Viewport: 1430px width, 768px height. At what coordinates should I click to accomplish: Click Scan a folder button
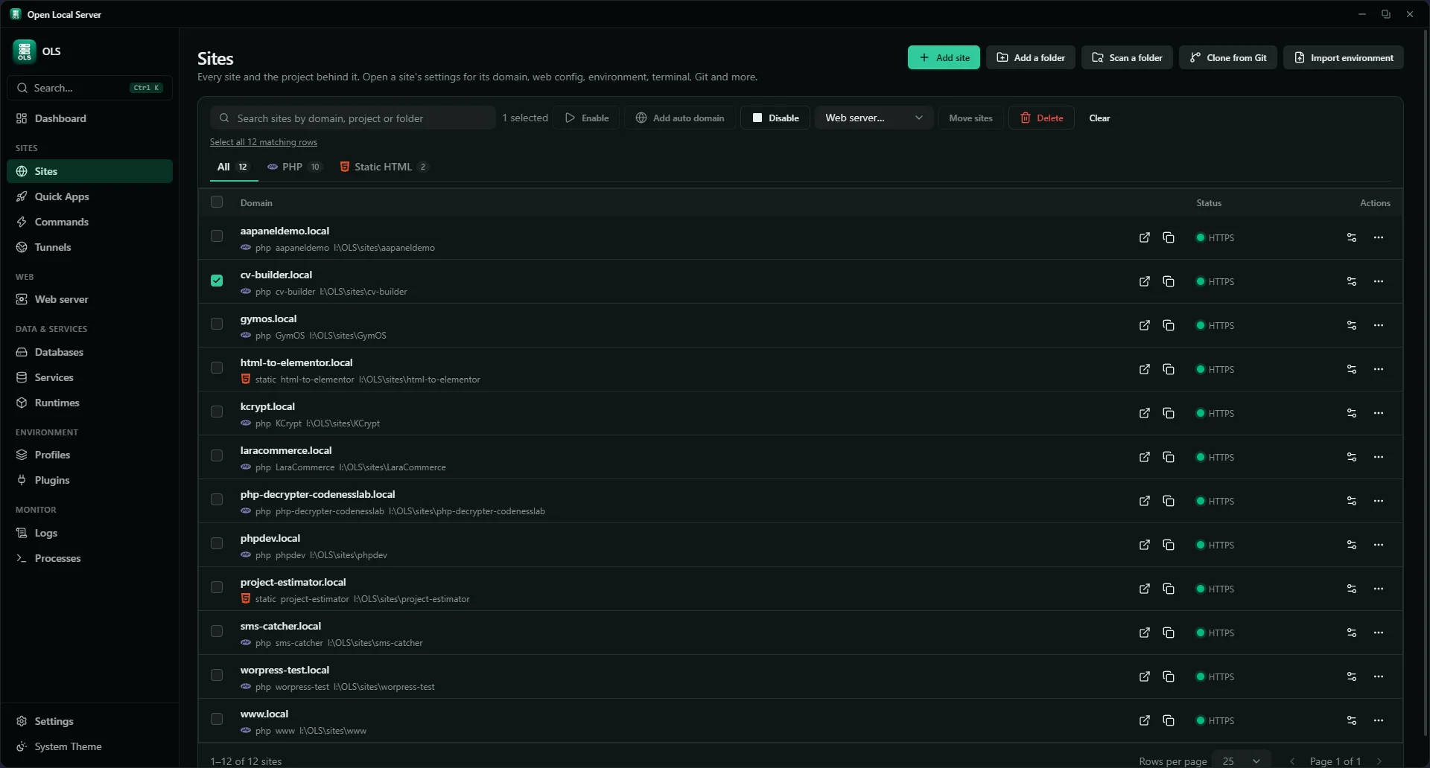click(x=1127, y=57)
